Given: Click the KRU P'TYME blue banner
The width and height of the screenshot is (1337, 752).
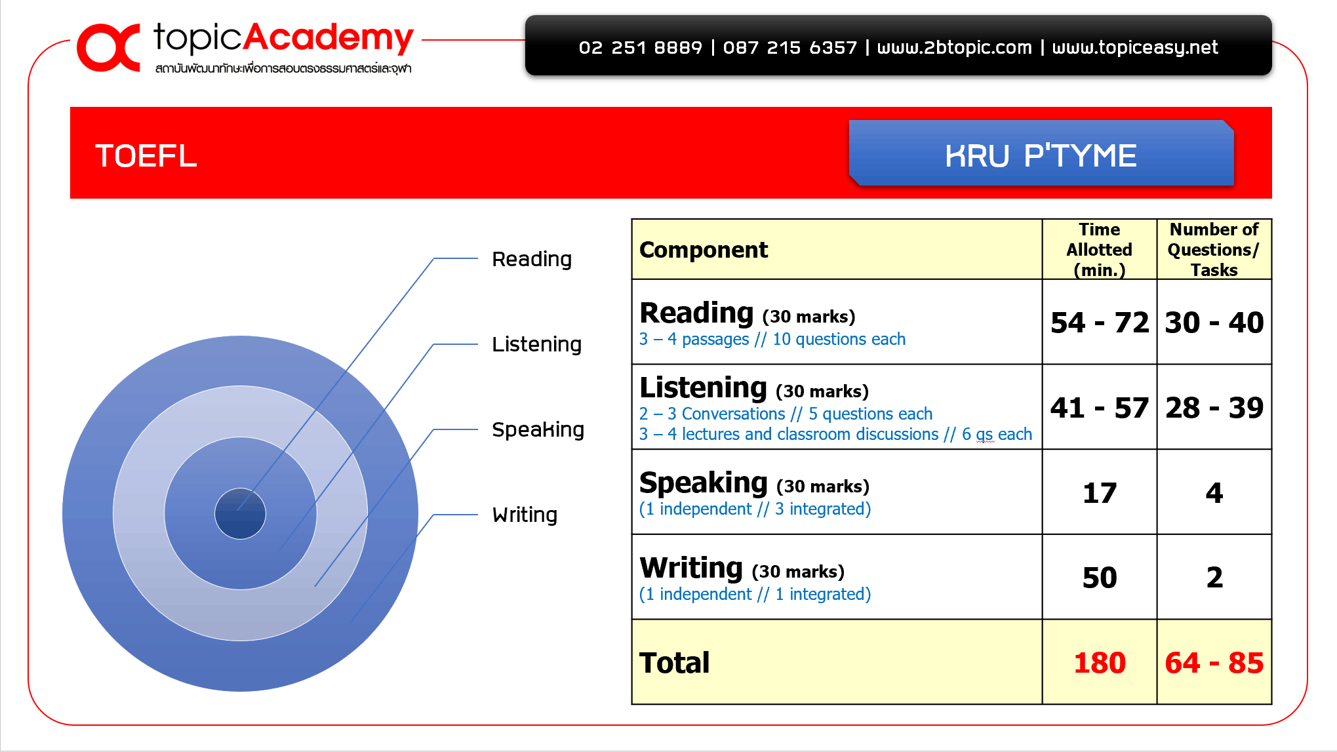Looking at the screenshot, I should 1041,153.
